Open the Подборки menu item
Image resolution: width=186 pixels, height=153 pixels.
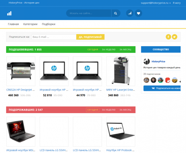point(49,24)
